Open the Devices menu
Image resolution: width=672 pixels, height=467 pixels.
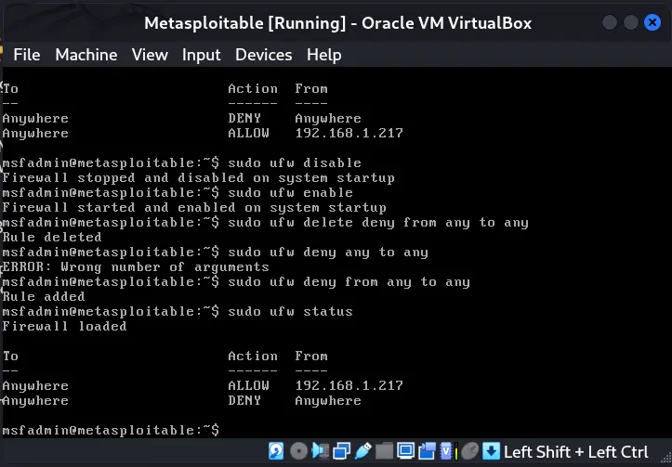tap(264, 55)
